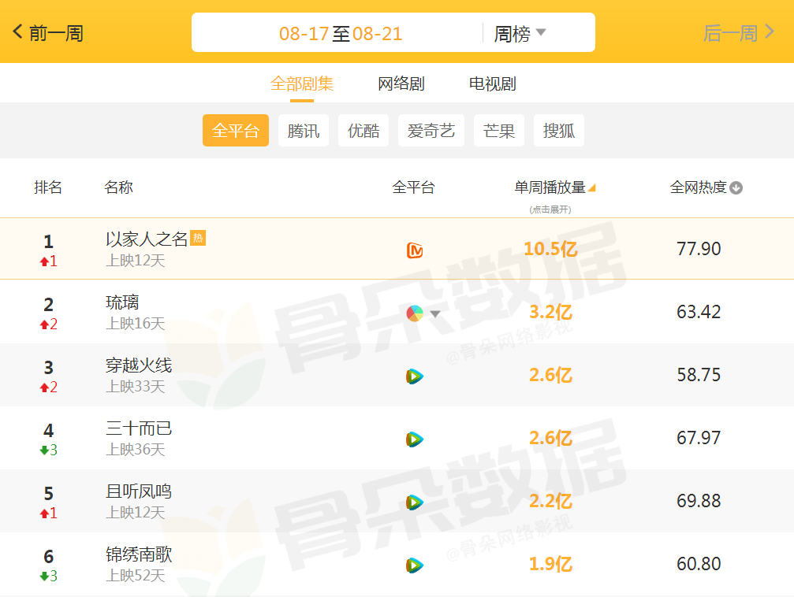Open the 三十而已 drama title
The height and width of the screenshot is (597, 794).
click(139, 428)
